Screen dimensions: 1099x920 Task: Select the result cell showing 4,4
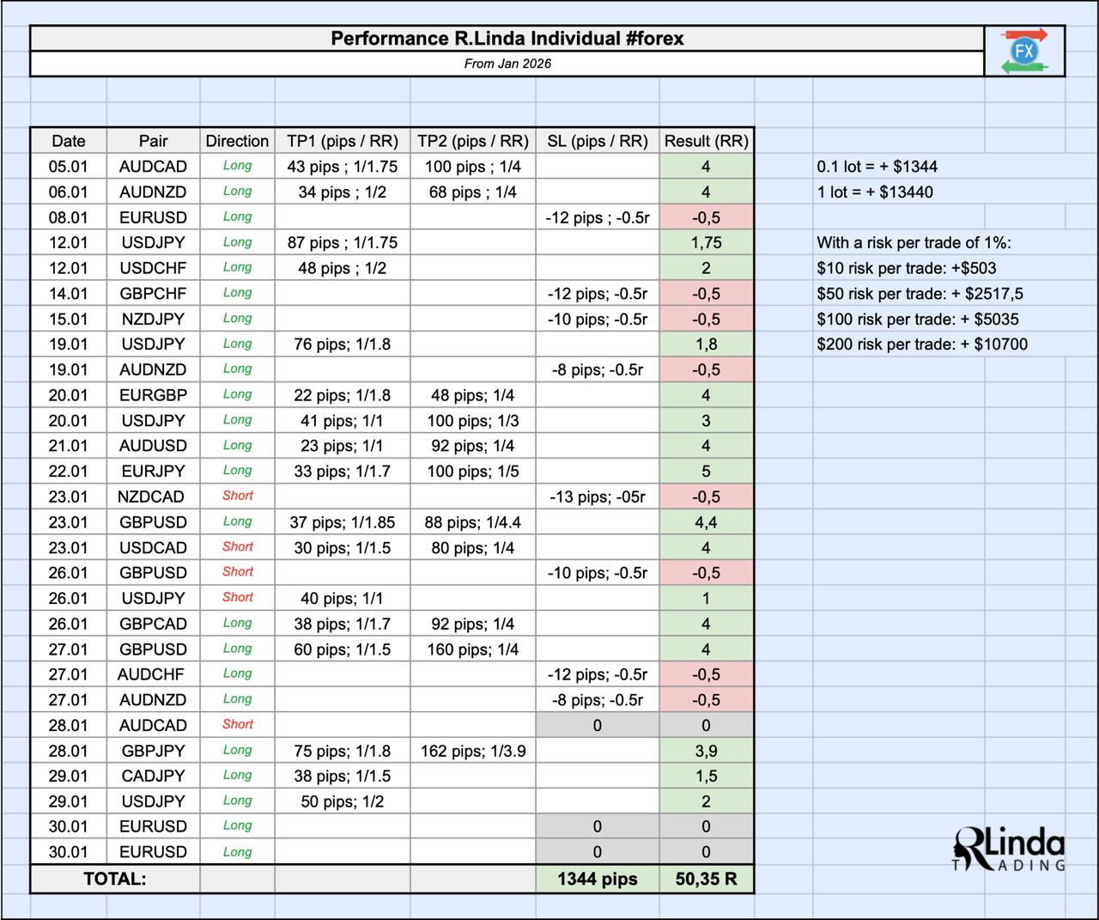(707, 522)
